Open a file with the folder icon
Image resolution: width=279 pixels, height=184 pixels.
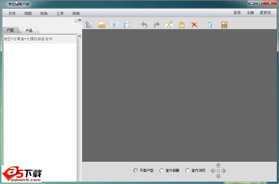(102, 25)
